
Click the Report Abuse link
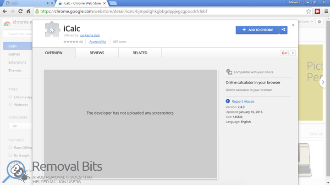click(242, 101)
